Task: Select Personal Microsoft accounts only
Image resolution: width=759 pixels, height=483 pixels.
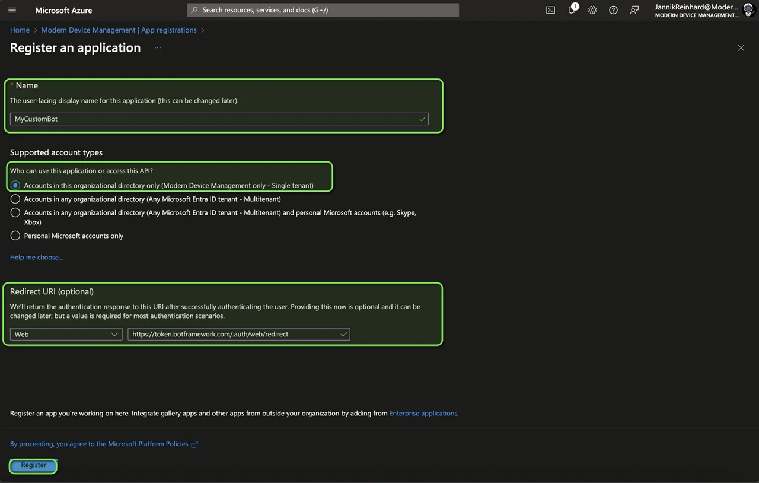Action: pyautogui.click(x=15, y=236)
